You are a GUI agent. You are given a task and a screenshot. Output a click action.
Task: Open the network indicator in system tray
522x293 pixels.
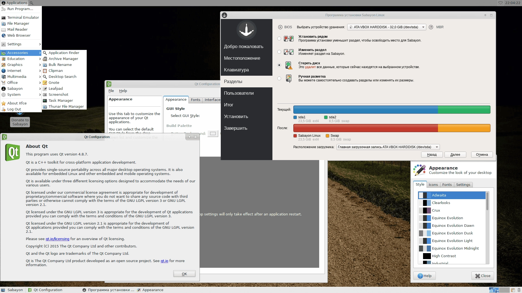(x=500, y=3)
